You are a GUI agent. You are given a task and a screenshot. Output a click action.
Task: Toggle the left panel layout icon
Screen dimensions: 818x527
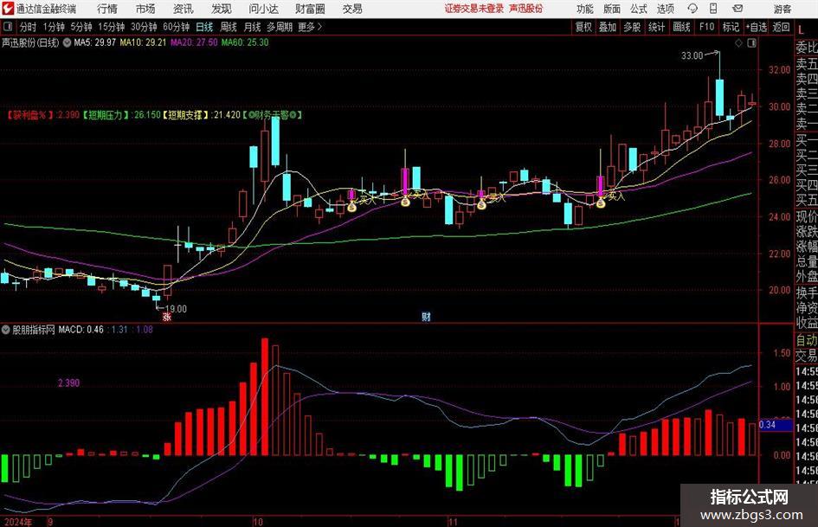8,27
